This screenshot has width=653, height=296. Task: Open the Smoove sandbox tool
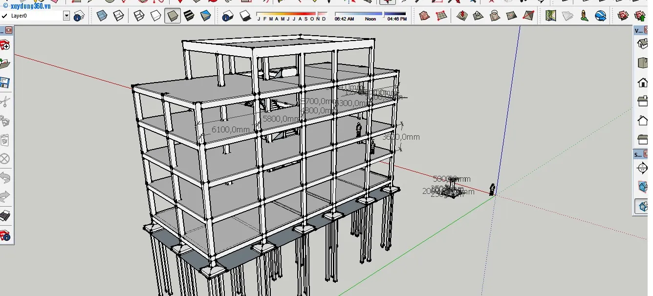tap(462, 16)
